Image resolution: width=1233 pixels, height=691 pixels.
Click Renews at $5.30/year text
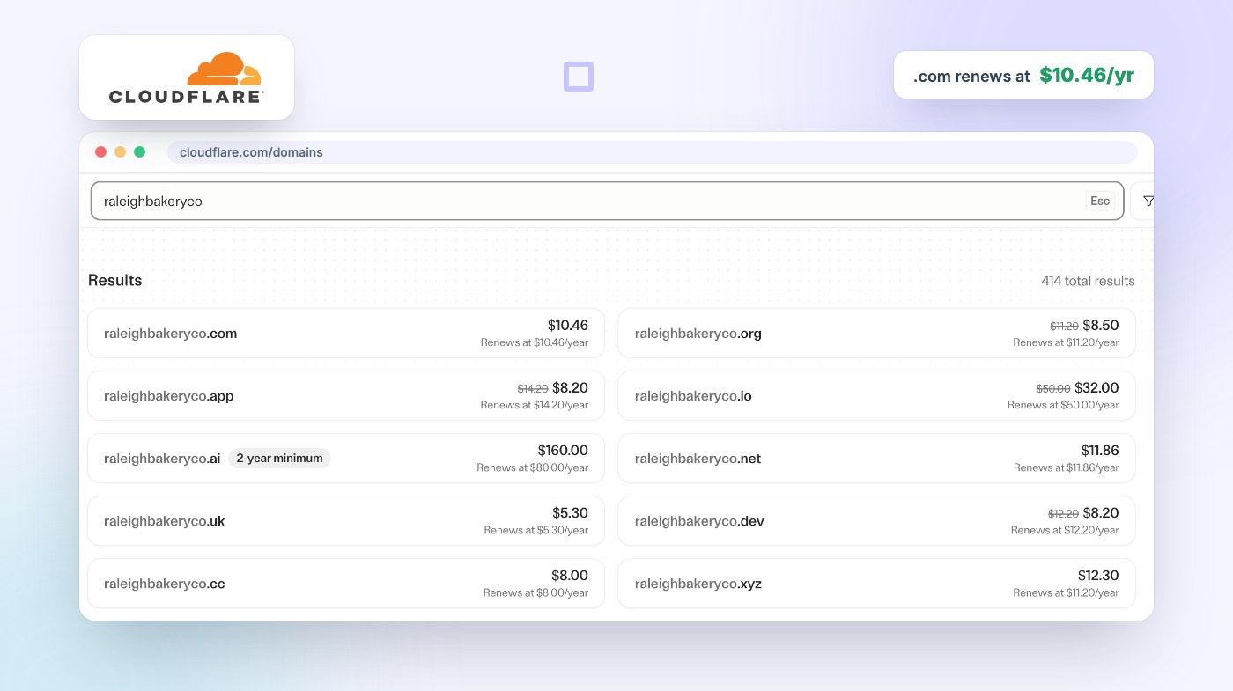(x=535, y=531)
